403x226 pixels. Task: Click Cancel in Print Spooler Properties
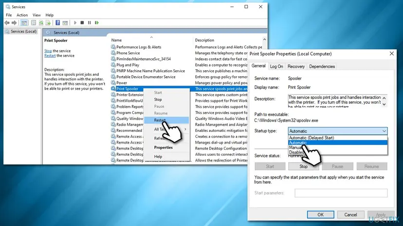tap(350, 215)
